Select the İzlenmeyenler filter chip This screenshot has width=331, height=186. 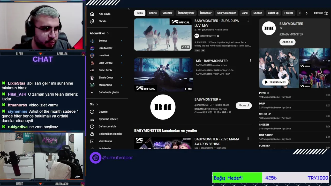point(186,13)
